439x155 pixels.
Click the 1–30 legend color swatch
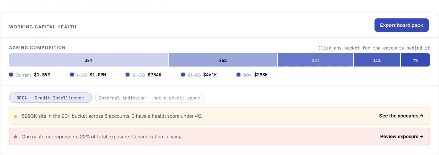tap(72, 75)
